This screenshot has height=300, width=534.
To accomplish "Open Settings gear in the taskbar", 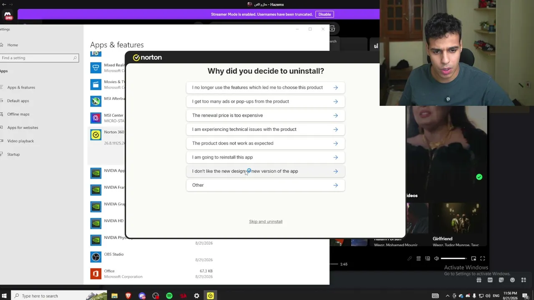I will 196,296.
